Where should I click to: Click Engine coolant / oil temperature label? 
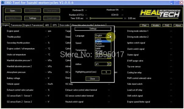(21, 49)
